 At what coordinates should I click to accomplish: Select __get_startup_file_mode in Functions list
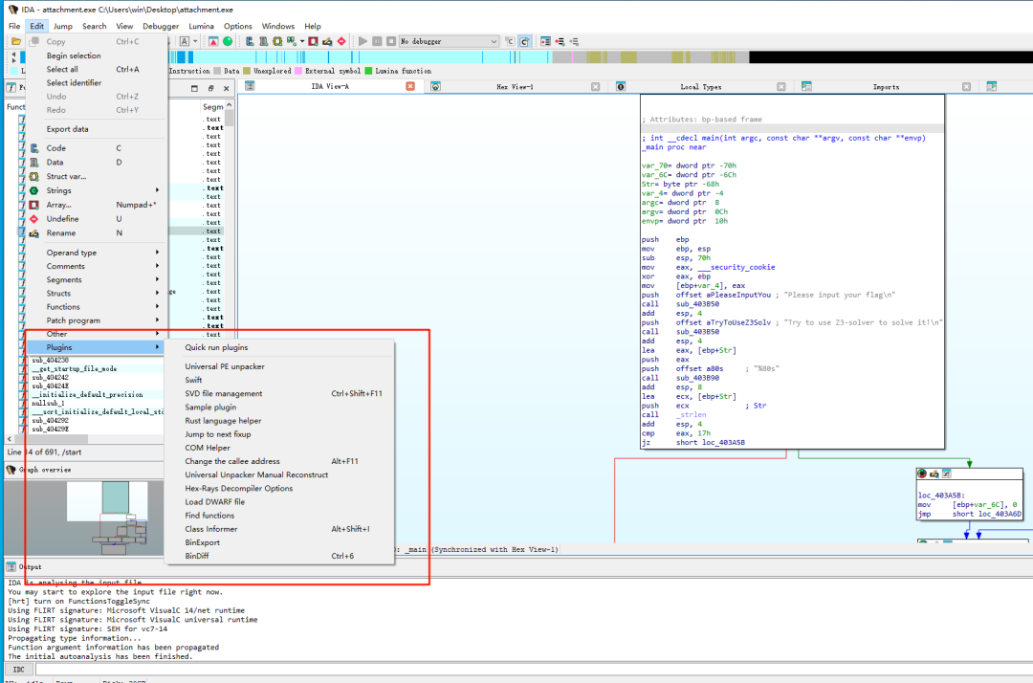pyautogui.click(x=75, y=369)
